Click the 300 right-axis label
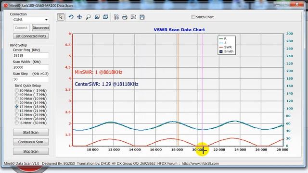Screen dimensions: 308x173 point(290,34)
